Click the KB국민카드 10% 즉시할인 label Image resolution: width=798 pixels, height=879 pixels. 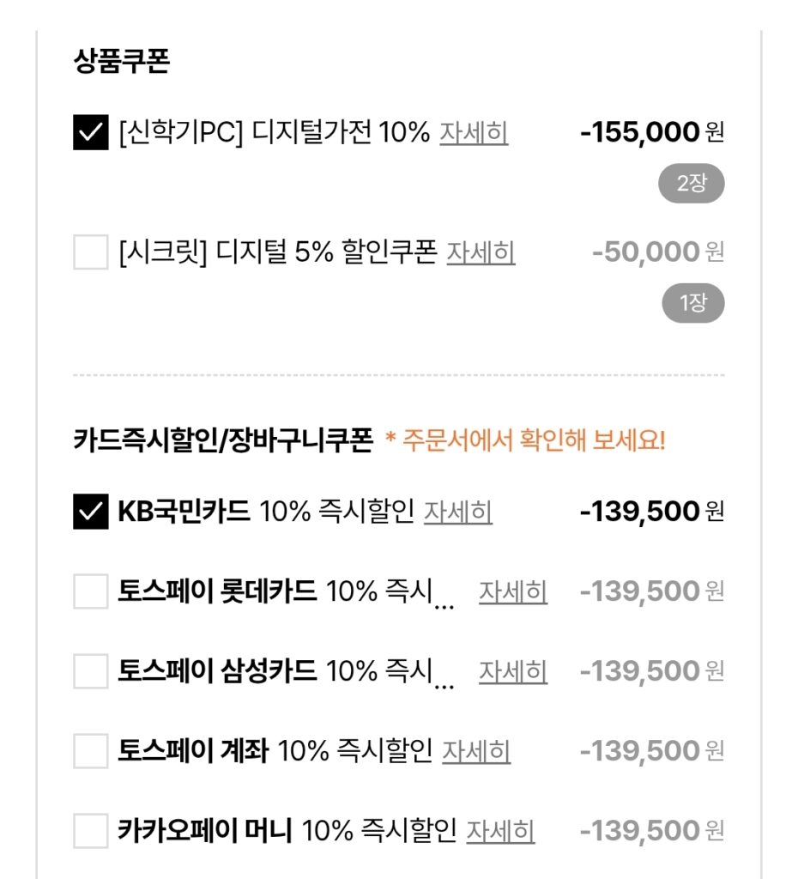(x=266, y=512)
